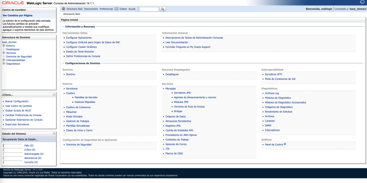Open Descripciones de Tareas de Administración Comunes
Viewport: 367px width, 183px height.
[x=194, y=38]
